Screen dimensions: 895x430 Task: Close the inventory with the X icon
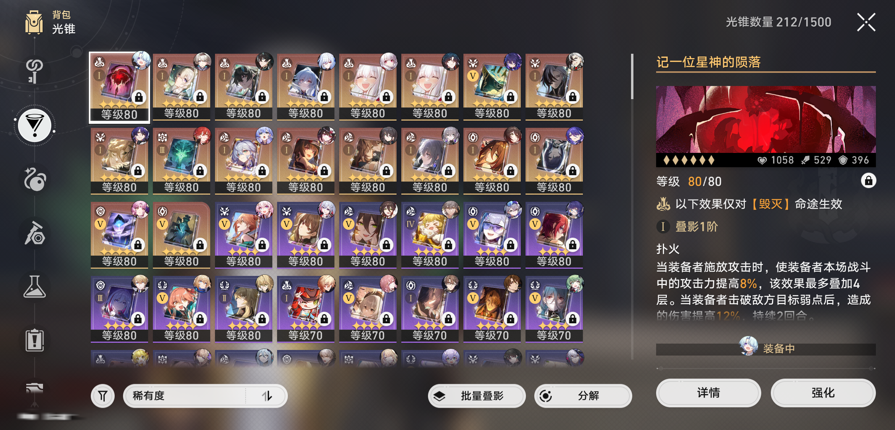tap(866, 22)
